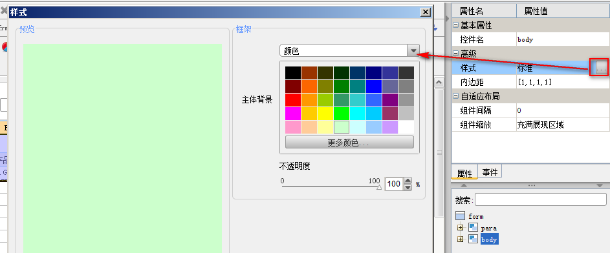Select the body component icon

pyautogui.click(x=473, y=239)
